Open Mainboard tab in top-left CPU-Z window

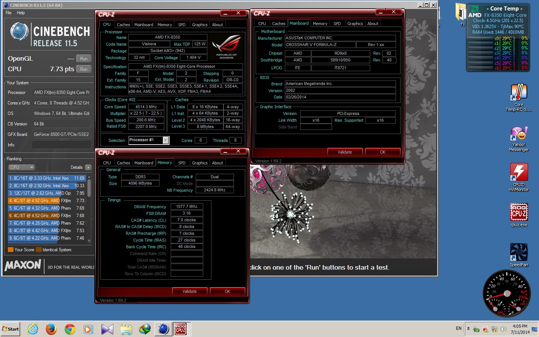(x=144, y=25)
